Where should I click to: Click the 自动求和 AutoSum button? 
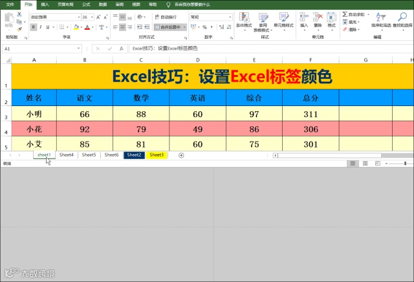[354, 14]
